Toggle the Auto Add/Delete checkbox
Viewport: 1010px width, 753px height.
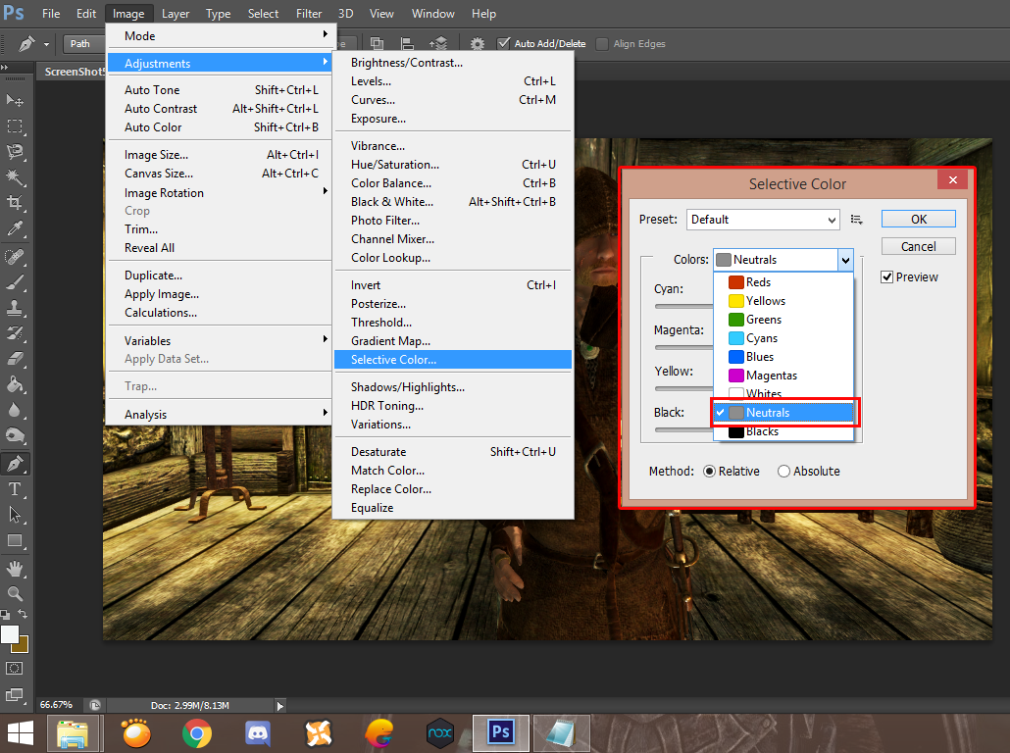(x=504, y=44)
